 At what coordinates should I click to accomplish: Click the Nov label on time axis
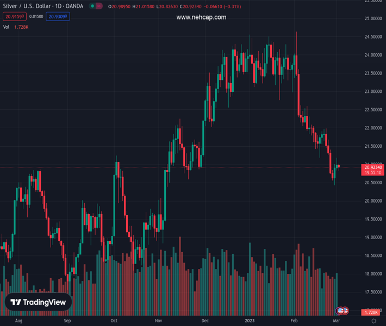[158, 321]
